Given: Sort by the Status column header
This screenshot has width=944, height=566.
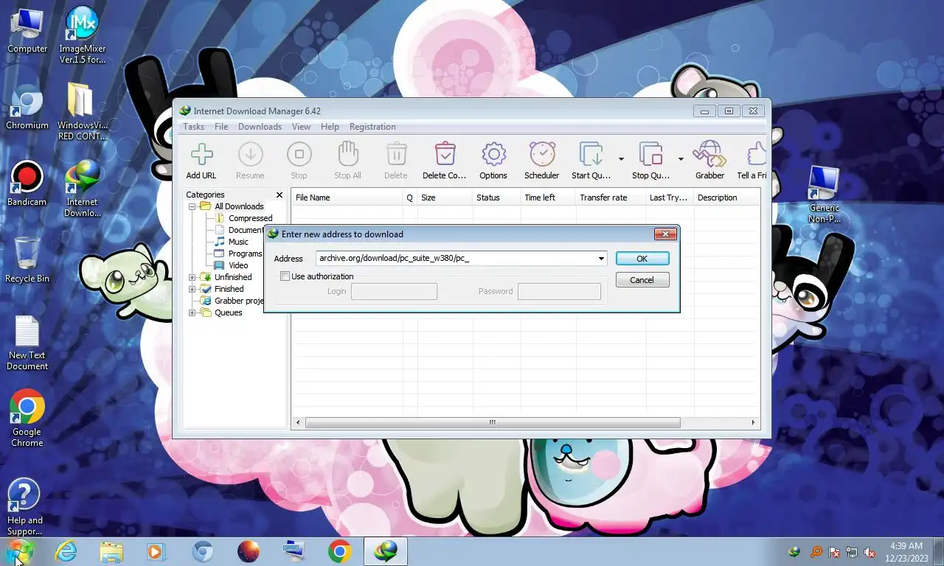Looking at the screenshot, I should 496,198.
